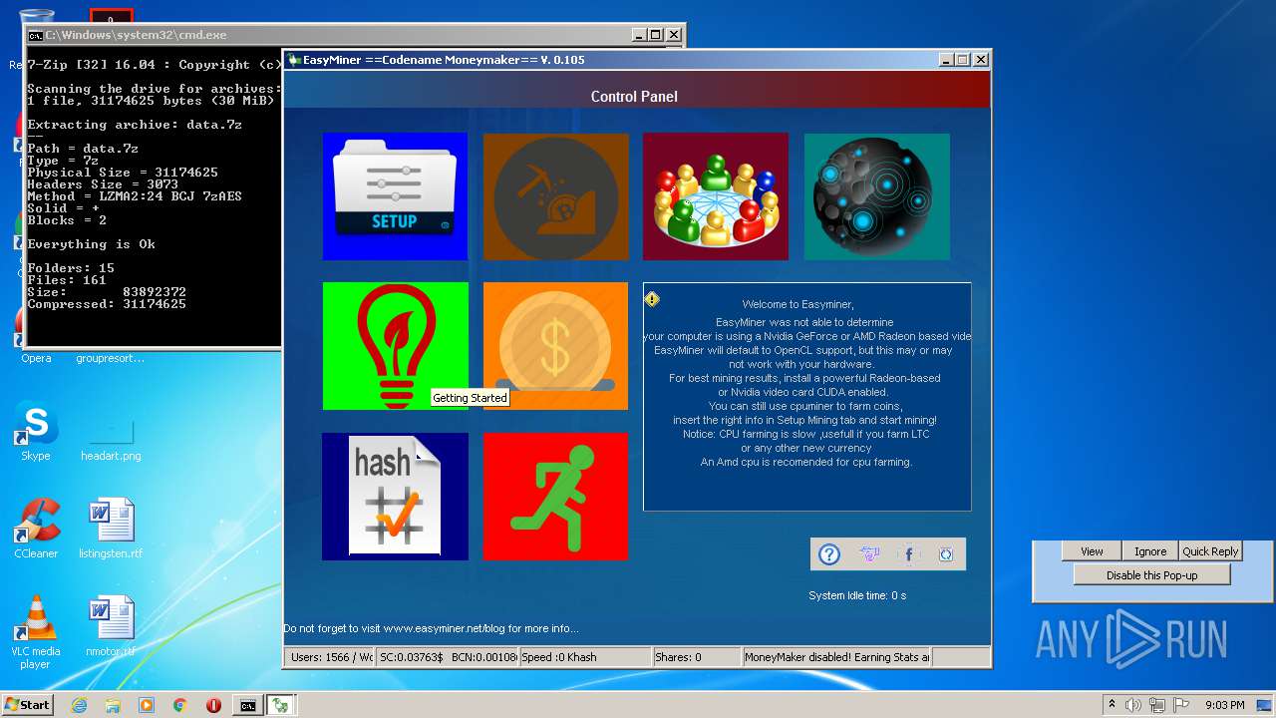Open Google Chrome from taskbar
Image resolution: width=1276 pixels, height=718 pixels.
pos(179,705)
